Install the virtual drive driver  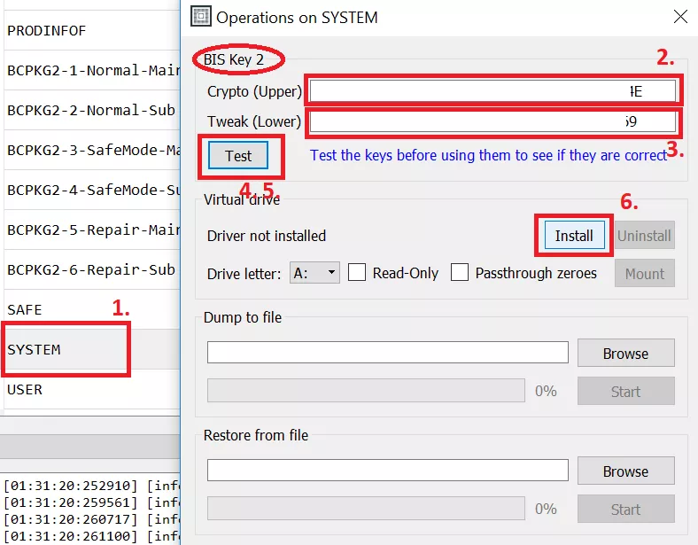coord(574,236)
